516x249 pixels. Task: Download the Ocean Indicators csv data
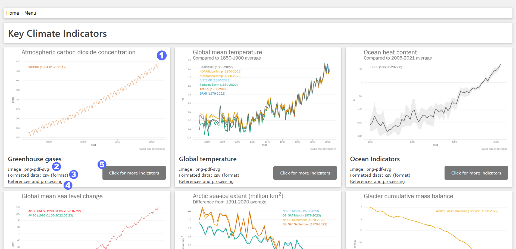tap(388, 175)
